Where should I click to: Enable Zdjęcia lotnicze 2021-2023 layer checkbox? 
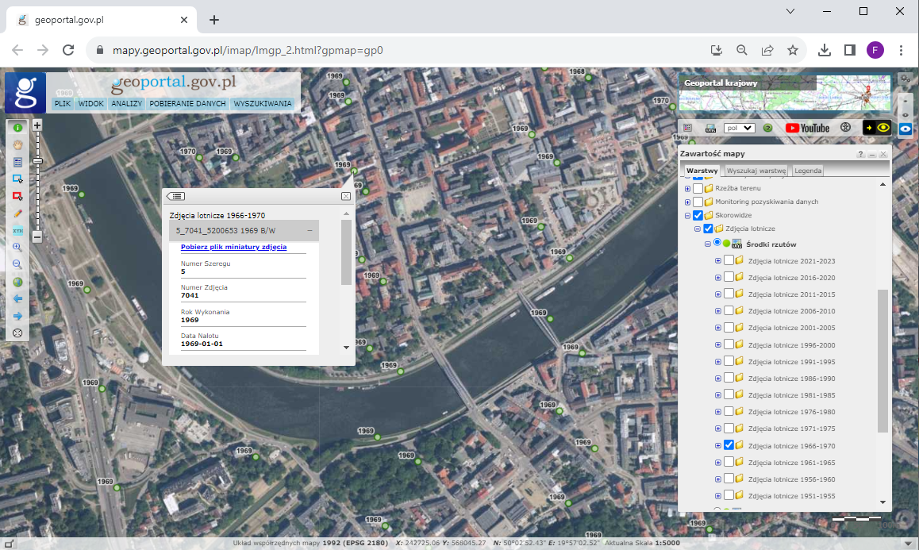(x=729, y=261)
